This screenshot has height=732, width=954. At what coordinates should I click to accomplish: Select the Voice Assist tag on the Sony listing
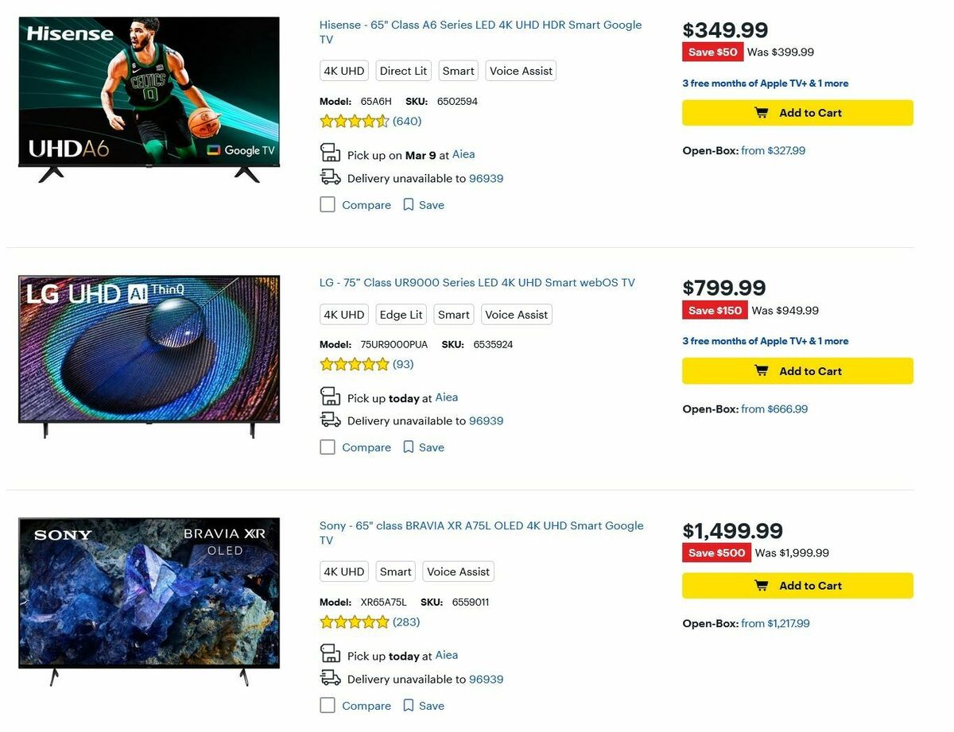[458, 571]
